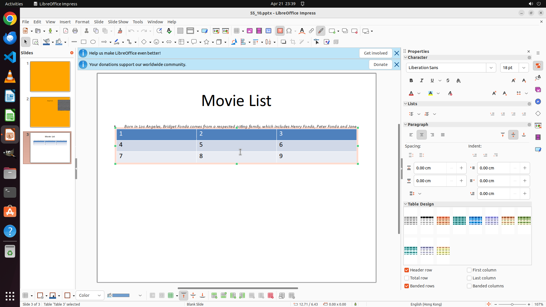Open the font name dropdown
The height and width of the screenshot is (307, 546).
click(x=491, y=68)
